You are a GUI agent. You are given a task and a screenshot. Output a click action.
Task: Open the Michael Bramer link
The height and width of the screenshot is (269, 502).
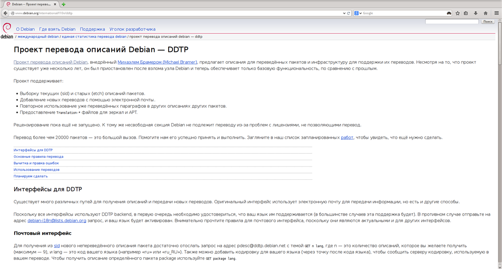(157, 62)
